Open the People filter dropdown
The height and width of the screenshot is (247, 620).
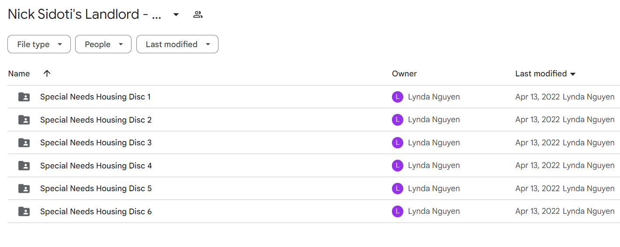[103, 44]
